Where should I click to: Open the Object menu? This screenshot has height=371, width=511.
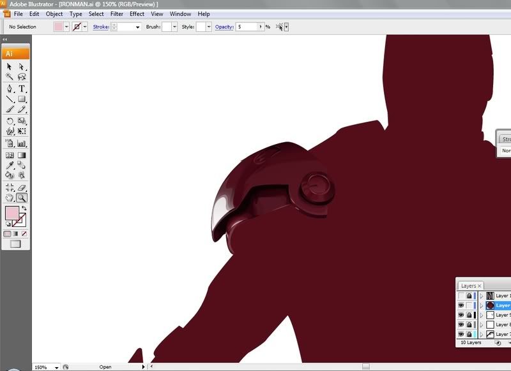[54, 14]
